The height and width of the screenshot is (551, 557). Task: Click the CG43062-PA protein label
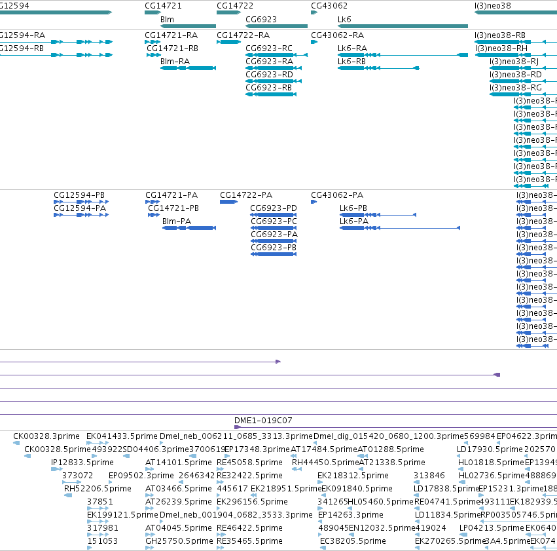pos(337,195)
